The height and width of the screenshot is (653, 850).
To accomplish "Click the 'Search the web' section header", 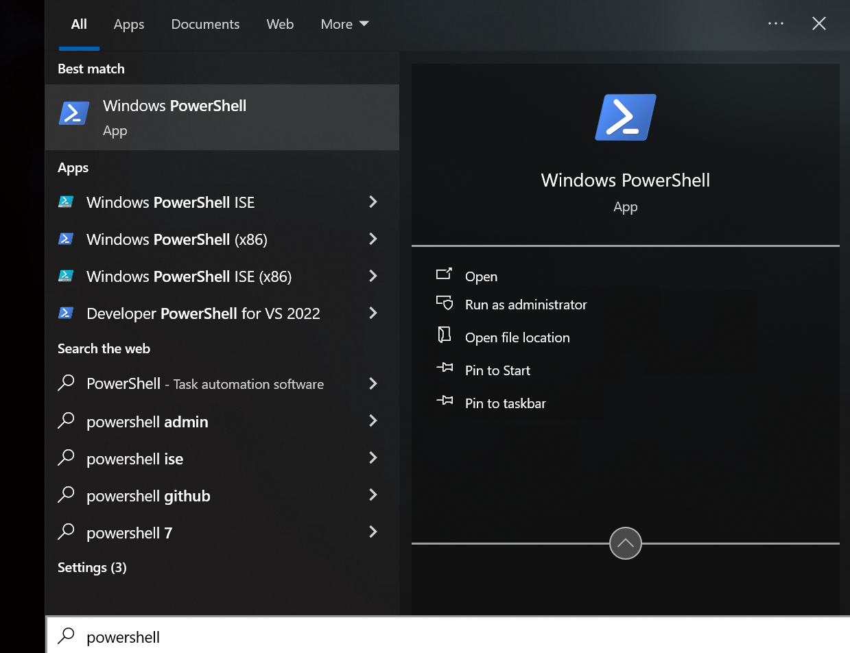I will (x=104, y=348).
